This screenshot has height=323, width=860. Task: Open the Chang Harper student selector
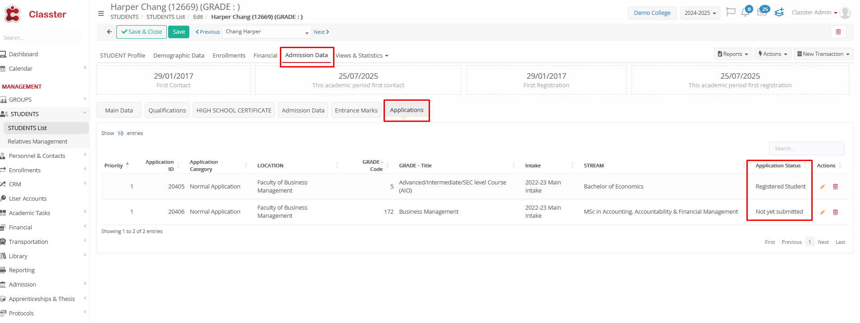266,32
